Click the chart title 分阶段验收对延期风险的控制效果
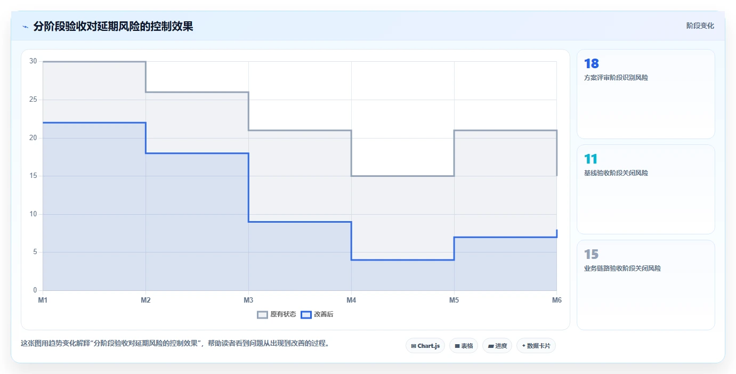 (113, 27)
